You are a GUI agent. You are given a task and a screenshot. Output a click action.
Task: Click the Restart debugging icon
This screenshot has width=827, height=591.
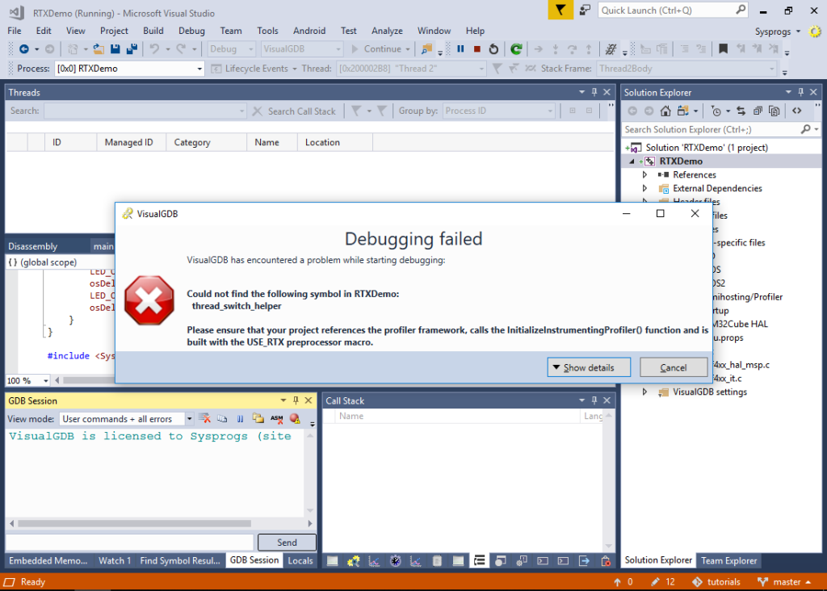(x=493, y=49)
